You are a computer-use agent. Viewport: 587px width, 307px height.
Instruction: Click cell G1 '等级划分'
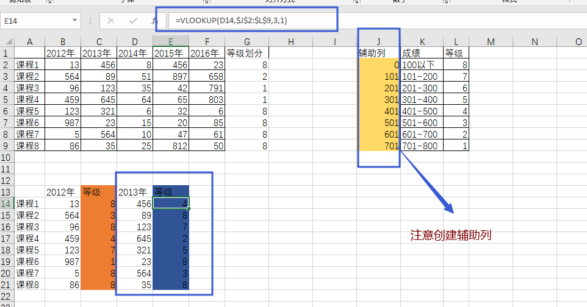coord(247,53)
